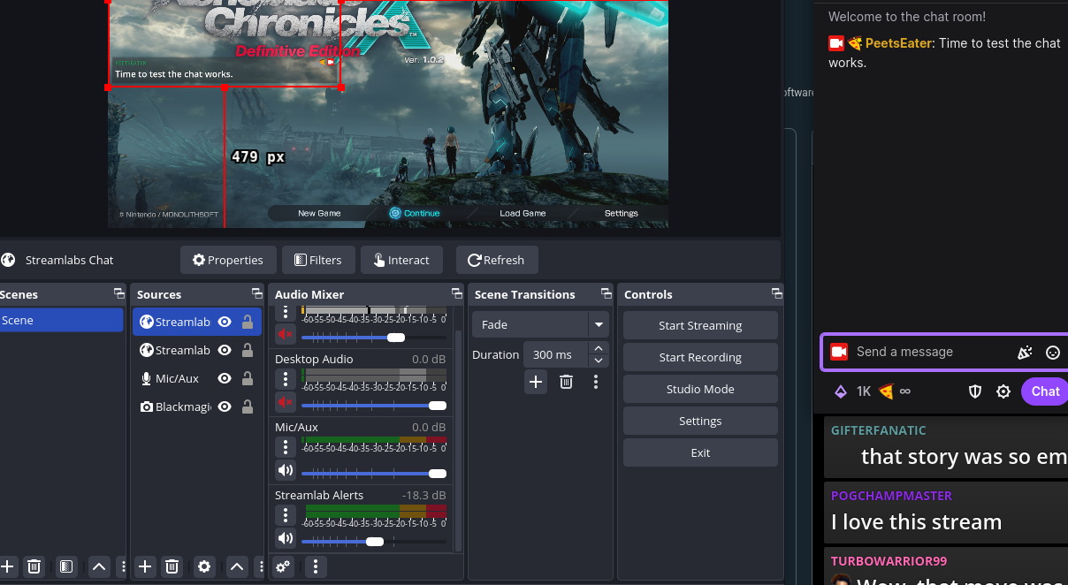Open the transition properties three-dot menu
Viewport: 1068px width, 585px height.
pos(596,382)
